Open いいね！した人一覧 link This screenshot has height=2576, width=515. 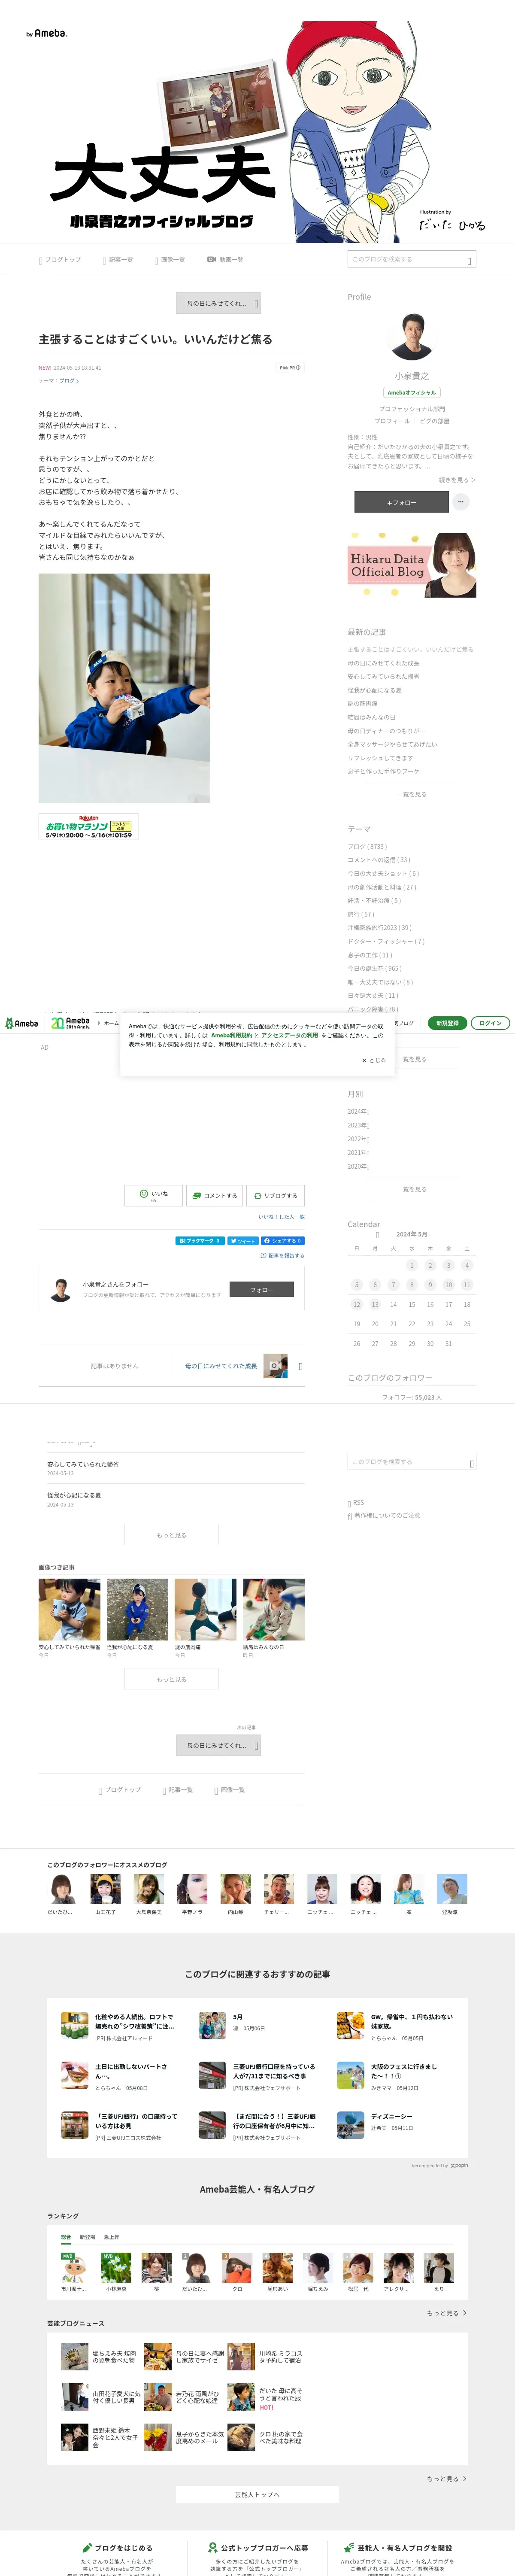tap(281, 1217)
